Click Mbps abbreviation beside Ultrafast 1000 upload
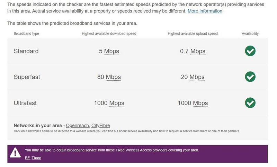This screenshot has height=167, width=277. [200, 103]
